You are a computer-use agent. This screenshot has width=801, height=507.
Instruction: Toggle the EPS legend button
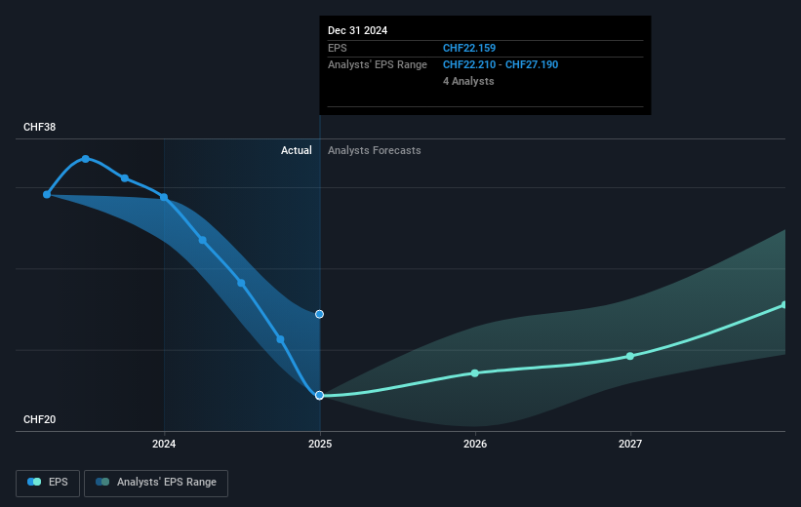(x=48, y=483)
